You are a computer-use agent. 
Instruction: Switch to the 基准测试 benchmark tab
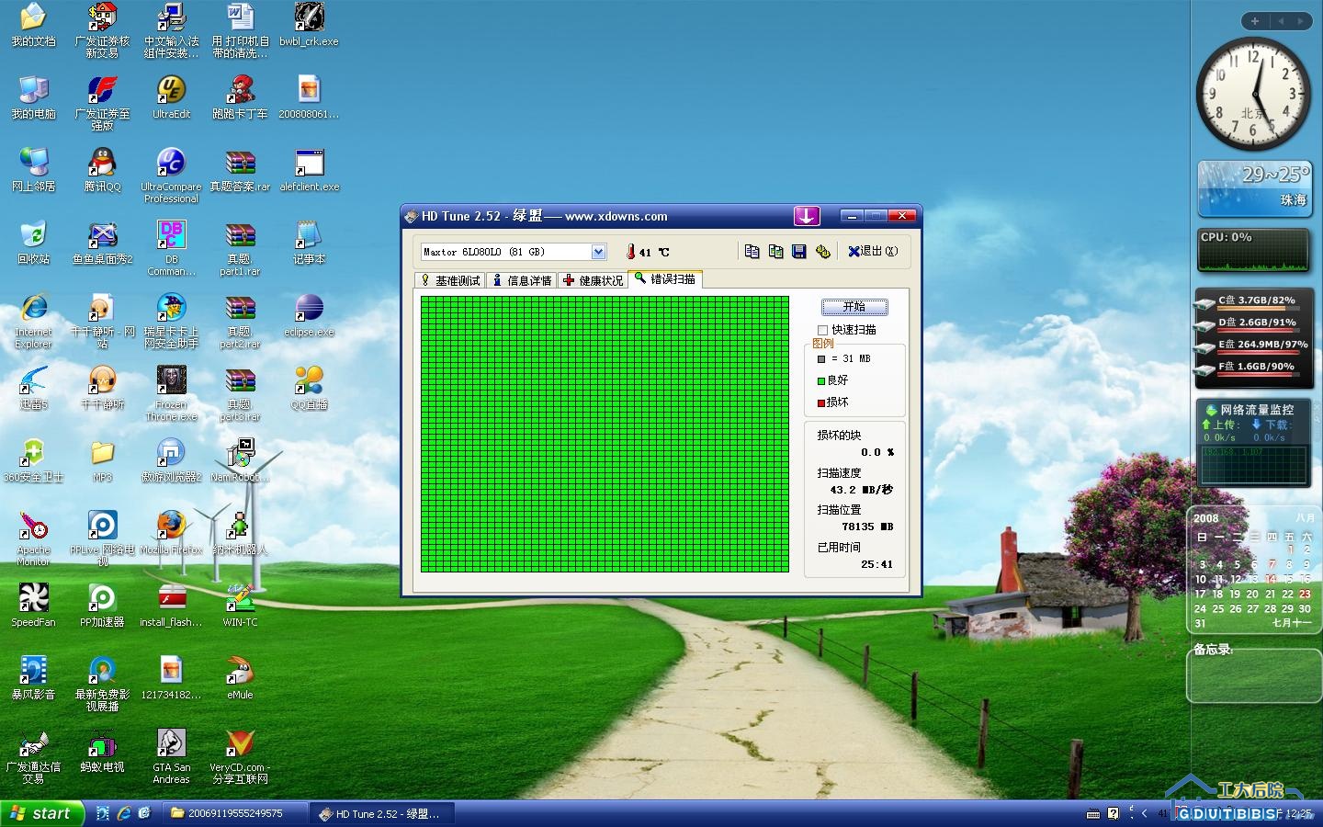pyautogui.click(x=450, y=280)
